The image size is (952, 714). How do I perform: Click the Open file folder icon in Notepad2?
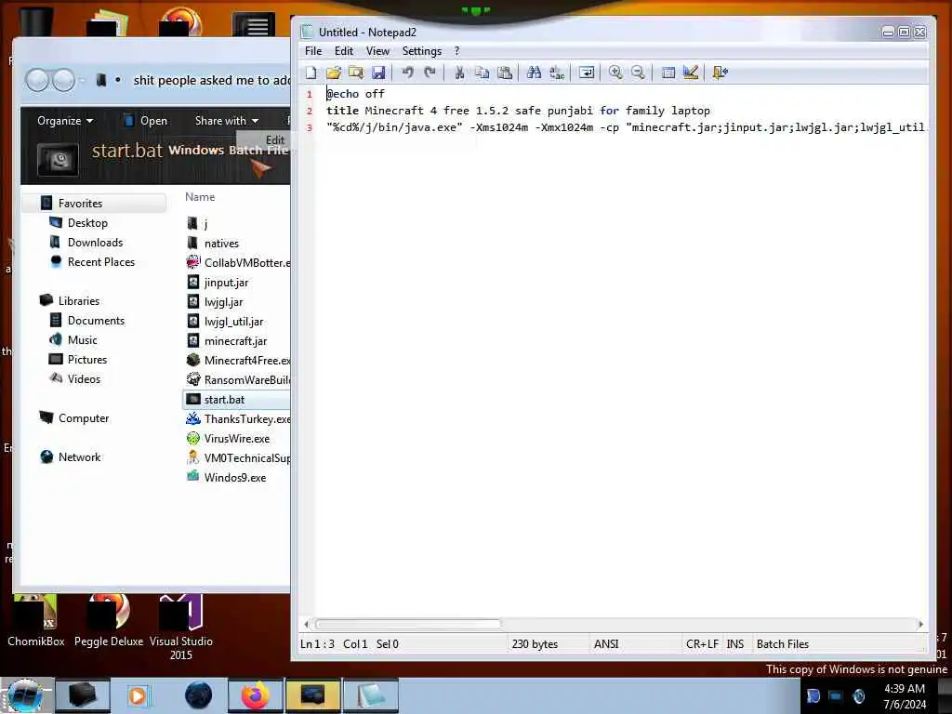[334, 73]
